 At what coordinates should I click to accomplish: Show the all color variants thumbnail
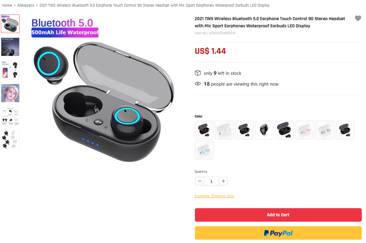(x=10, y=139)
